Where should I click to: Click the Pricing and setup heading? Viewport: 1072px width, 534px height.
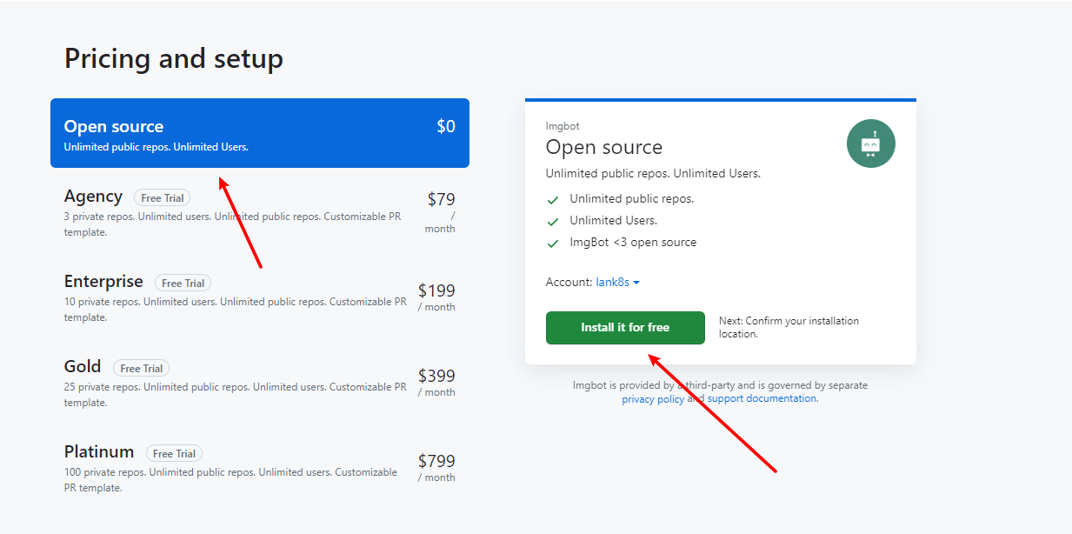[x=174, y=59]
